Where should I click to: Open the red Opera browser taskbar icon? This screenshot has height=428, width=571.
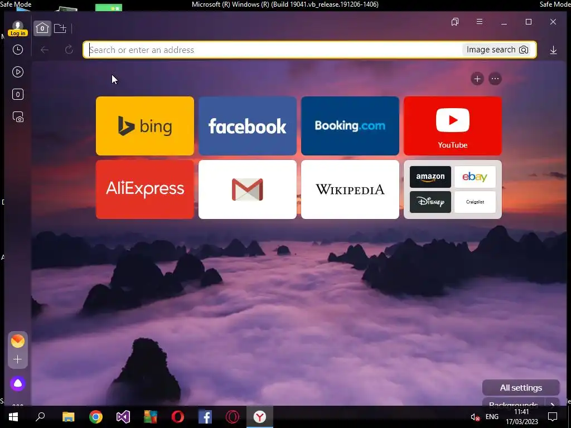click(x=178, y=417)
